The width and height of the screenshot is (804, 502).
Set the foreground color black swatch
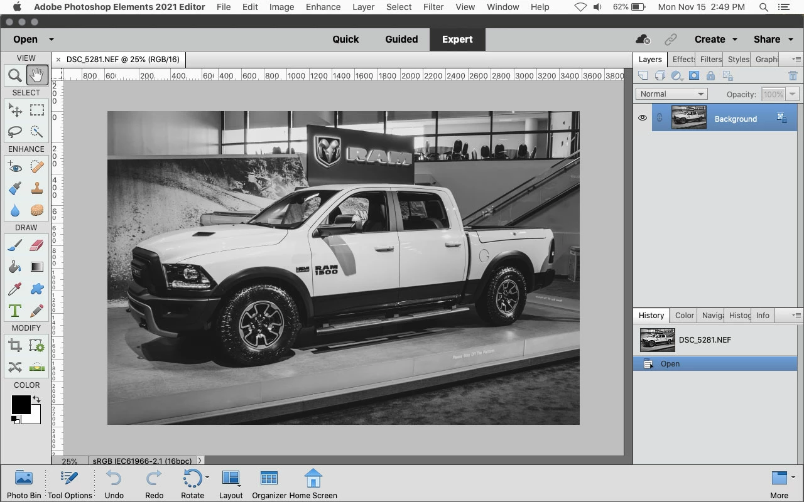[x=21, y=405]
